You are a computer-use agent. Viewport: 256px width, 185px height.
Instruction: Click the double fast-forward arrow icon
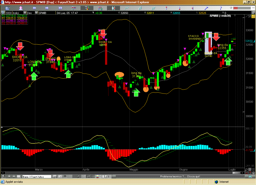pyautogui.click(x=60, y=8)
